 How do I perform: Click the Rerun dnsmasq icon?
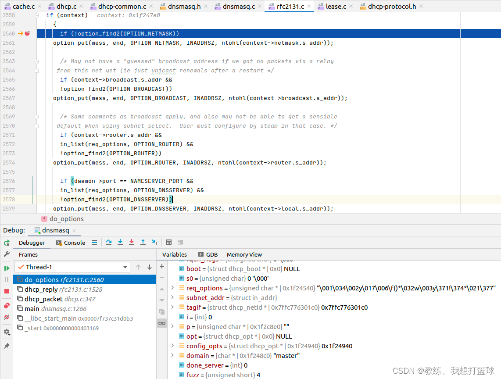pyautogui.click(x=6, y=243)
